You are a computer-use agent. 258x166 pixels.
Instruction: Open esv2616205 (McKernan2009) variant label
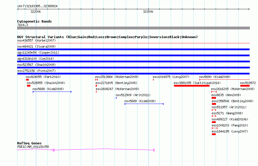pyautogui.click(x=233, y=89)
